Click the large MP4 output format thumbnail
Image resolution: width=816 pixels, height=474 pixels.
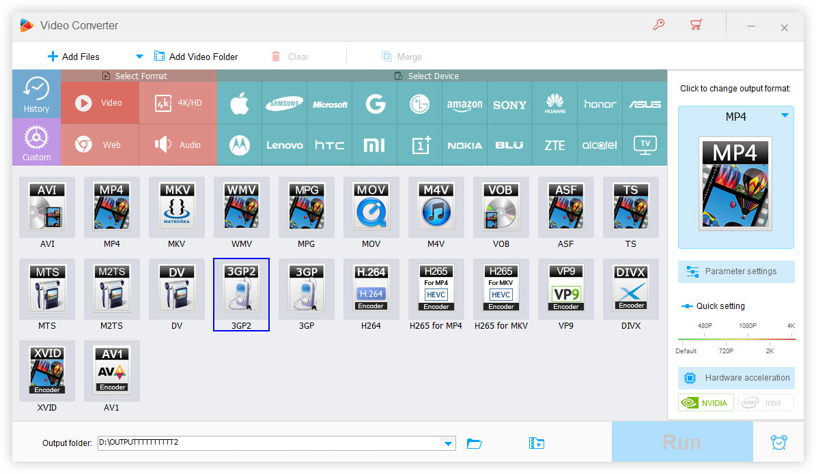click(735, 183)
